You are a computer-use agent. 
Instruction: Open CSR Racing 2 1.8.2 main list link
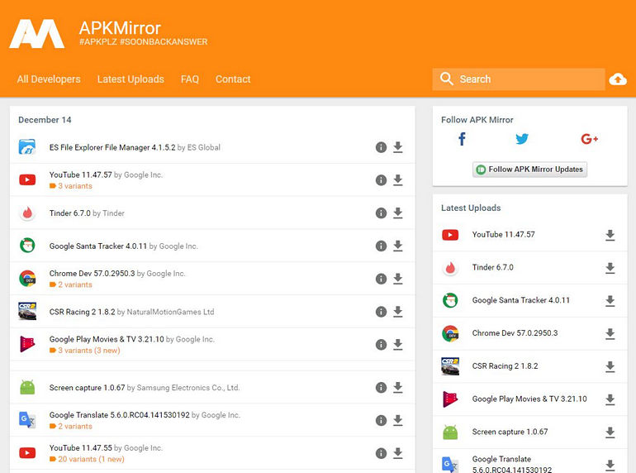click(x=82, y=312)
